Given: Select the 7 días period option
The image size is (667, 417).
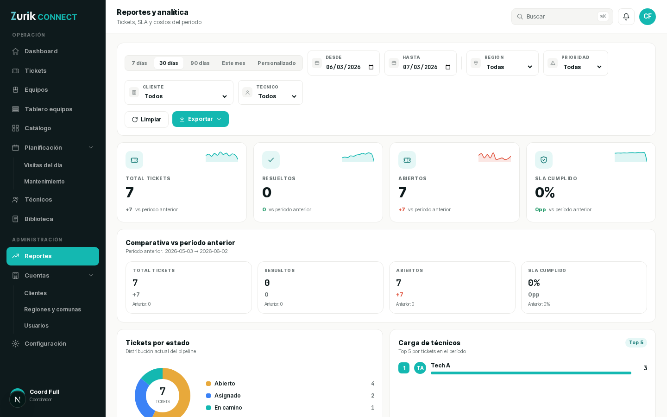Looking at the screenshot, I should [139, 63].
